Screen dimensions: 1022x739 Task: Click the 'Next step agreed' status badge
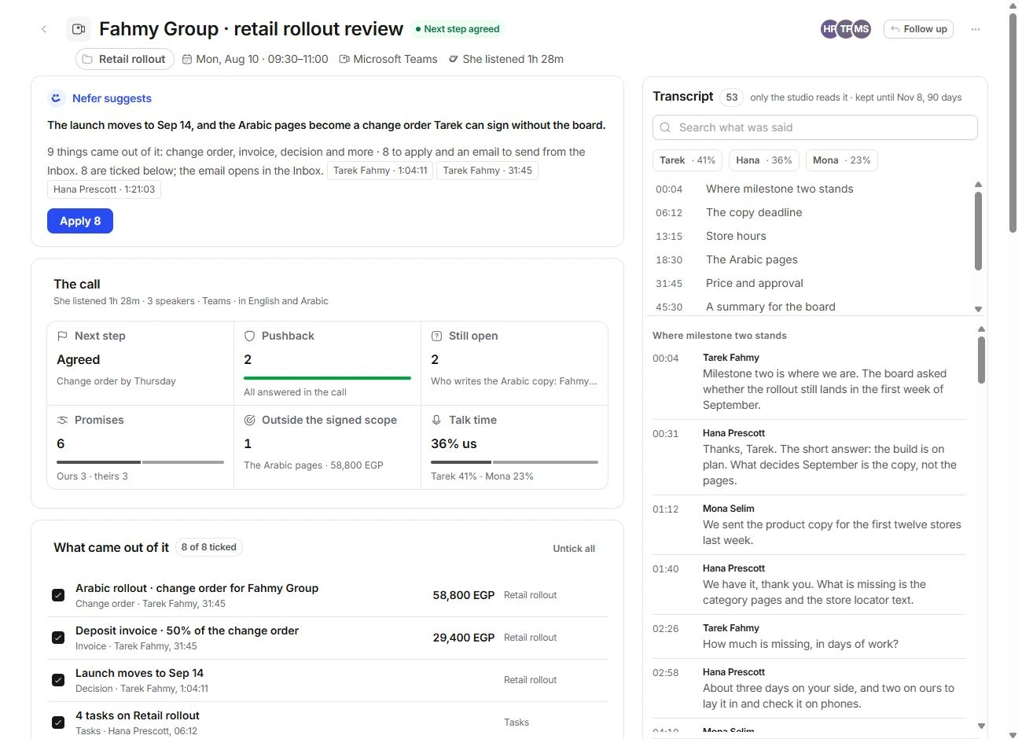[458, 29]
